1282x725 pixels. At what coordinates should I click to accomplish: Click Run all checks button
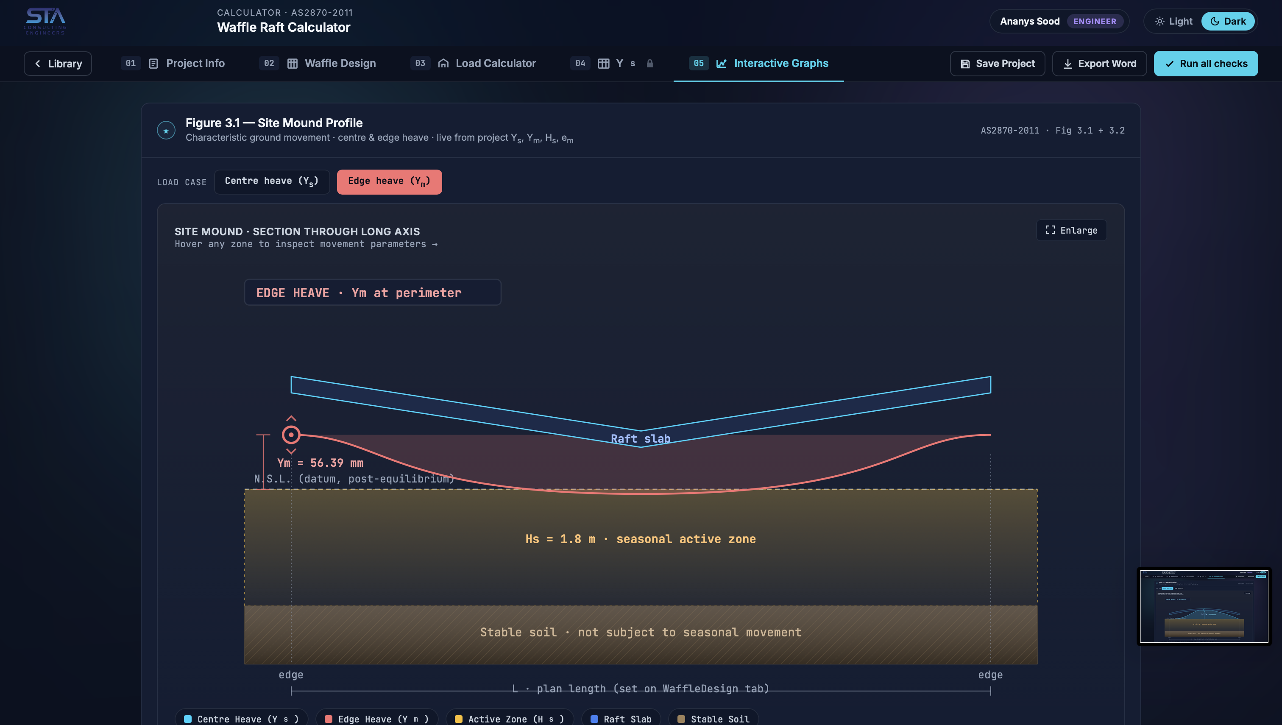click(x=1206, y=64)
